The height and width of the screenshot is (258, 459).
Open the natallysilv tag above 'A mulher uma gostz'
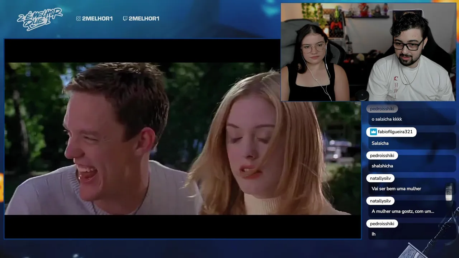click(x=380, y=201)
